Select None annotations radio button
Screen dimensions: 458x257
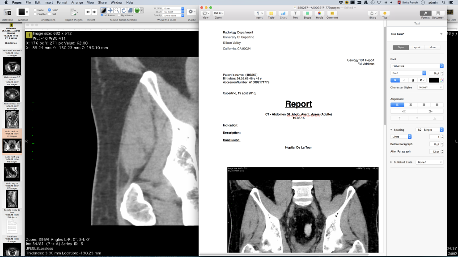[35, 10]
